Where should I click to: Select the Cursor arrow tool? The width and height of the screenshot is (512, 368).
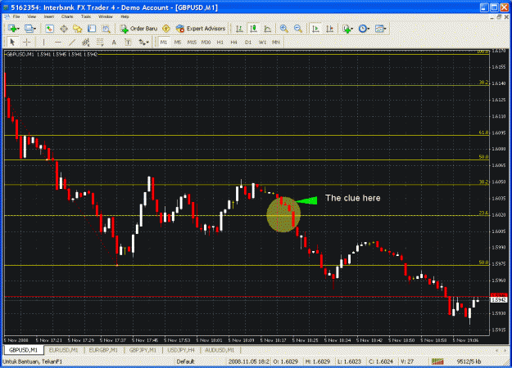pos(12,42)
